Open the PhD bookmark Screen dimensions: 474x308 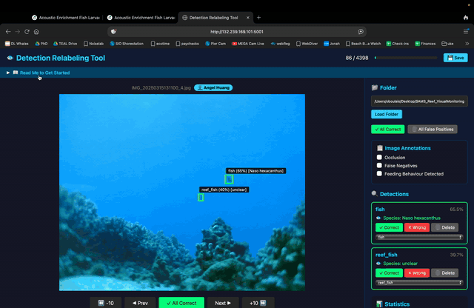click(x=41, y=44)
